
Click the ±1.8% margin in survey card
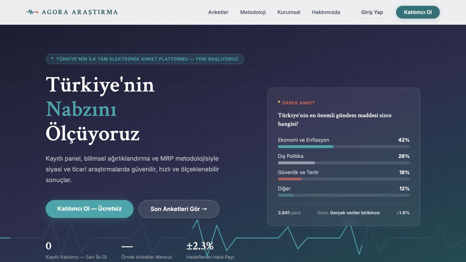[403, 213]
